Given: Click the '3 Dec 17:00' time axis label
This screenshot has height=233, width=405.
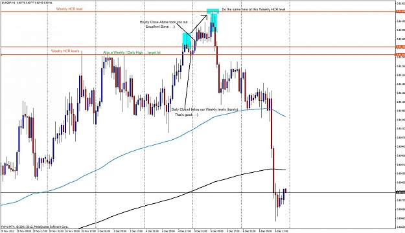Looking at the screenshot, I should click(136, 231).
